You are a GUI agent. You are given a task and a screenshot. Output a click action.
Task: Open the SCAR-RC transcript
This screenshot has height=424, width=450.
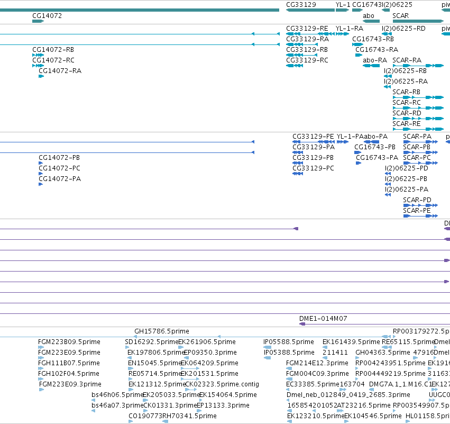[407, 103]
